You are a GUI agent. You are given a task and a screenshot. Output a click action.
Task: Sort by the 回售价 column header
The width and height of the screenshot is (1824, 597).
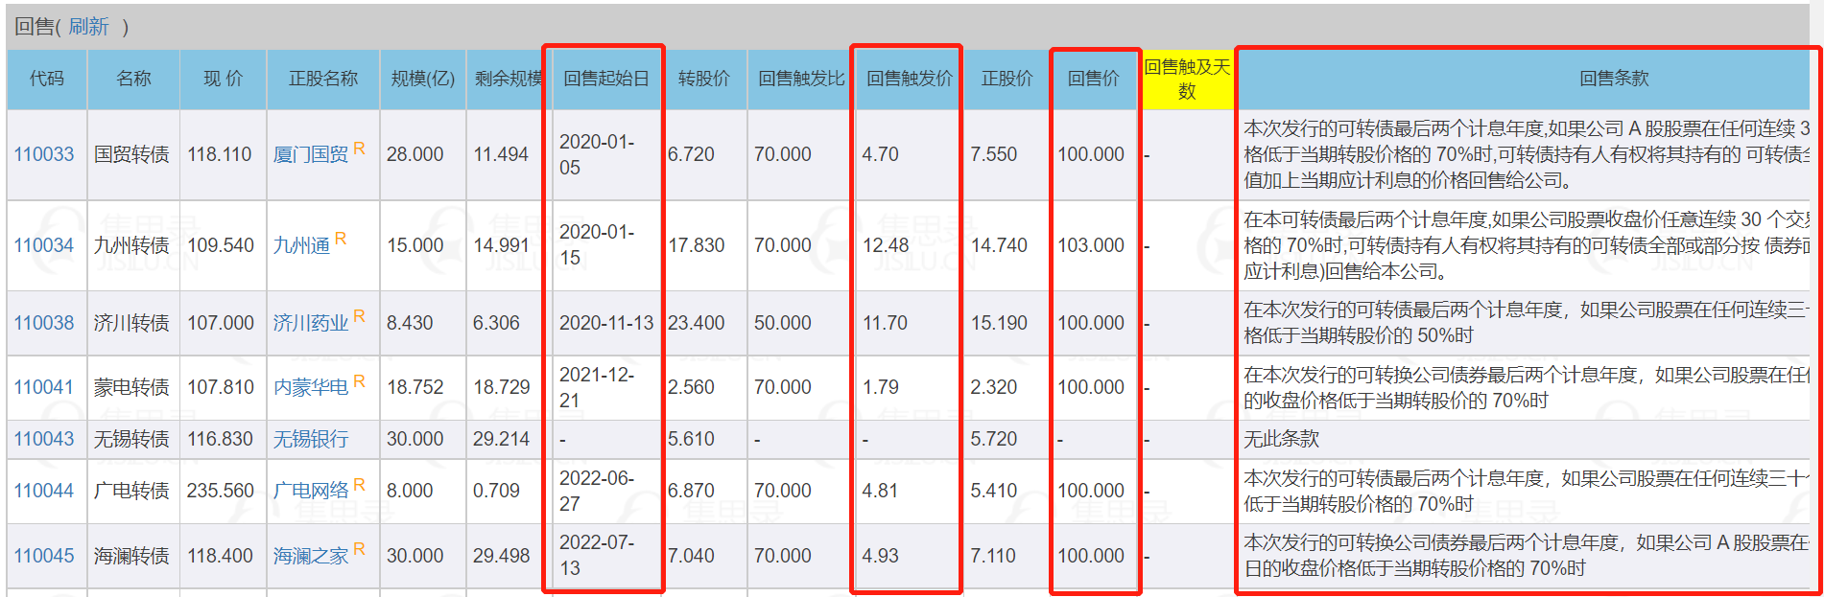1094,79
